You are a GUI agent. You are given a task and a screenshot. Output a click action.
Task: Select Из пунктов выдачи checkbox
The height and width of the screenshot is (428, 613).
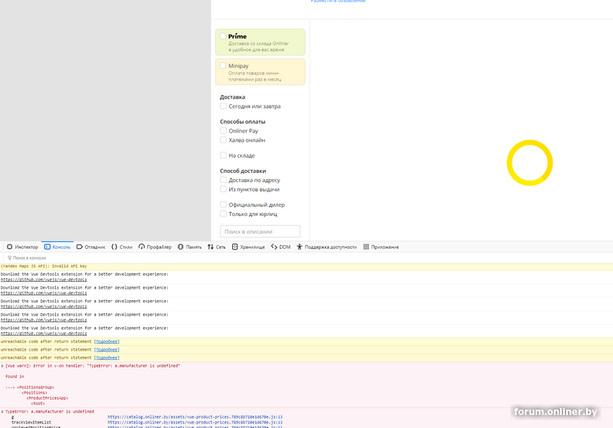pos(223,189)
